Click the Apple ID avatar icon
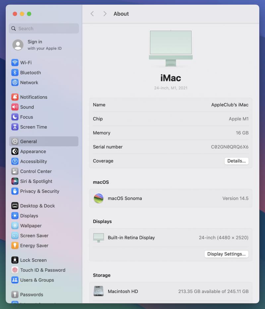Screen dimensions: 265x309 tap(18, 45)
